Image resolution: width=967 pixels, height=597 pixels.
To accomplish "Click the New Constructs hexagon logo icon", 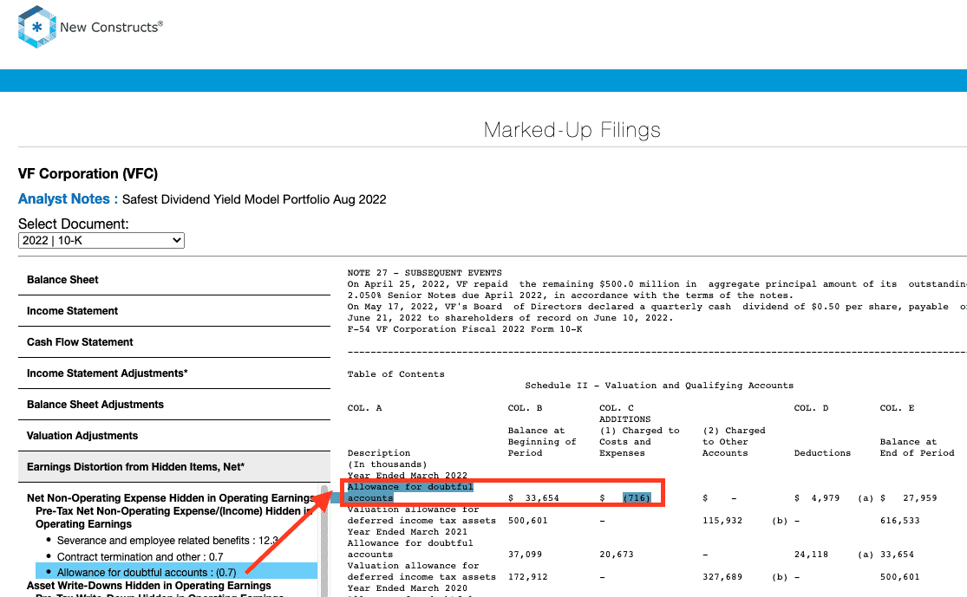I will (37, 27).
